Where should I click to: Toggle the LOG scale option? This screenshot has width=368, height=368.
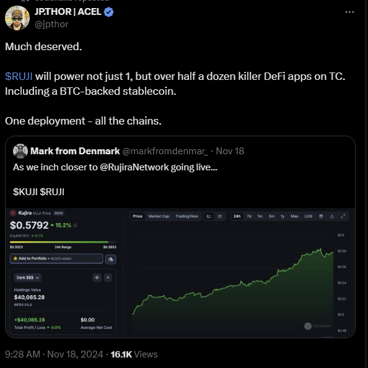[309, 216]
